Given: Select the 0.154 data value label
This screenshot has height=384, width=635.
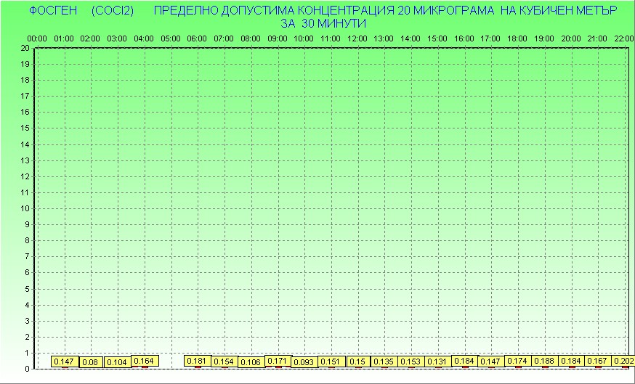Looking at the screenshot, I should 224,361.
